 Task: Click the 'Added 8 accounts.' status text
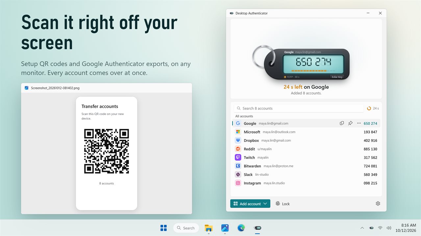[306, 93]
